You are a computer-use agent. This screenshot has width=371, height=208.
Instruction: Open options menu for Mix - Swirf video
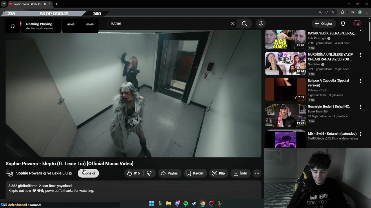[x=361, y=134]
